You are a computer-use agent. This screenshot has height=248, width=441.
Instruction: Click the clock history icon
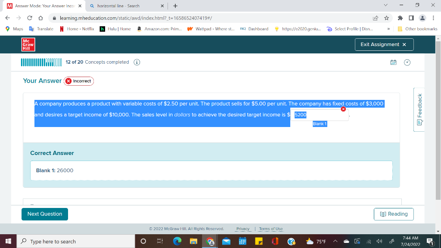point(407,62)
